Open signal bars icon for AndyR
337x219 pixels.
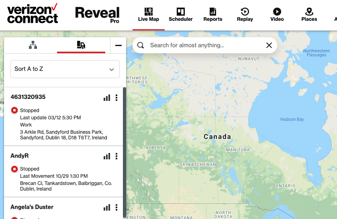point(107,156)
